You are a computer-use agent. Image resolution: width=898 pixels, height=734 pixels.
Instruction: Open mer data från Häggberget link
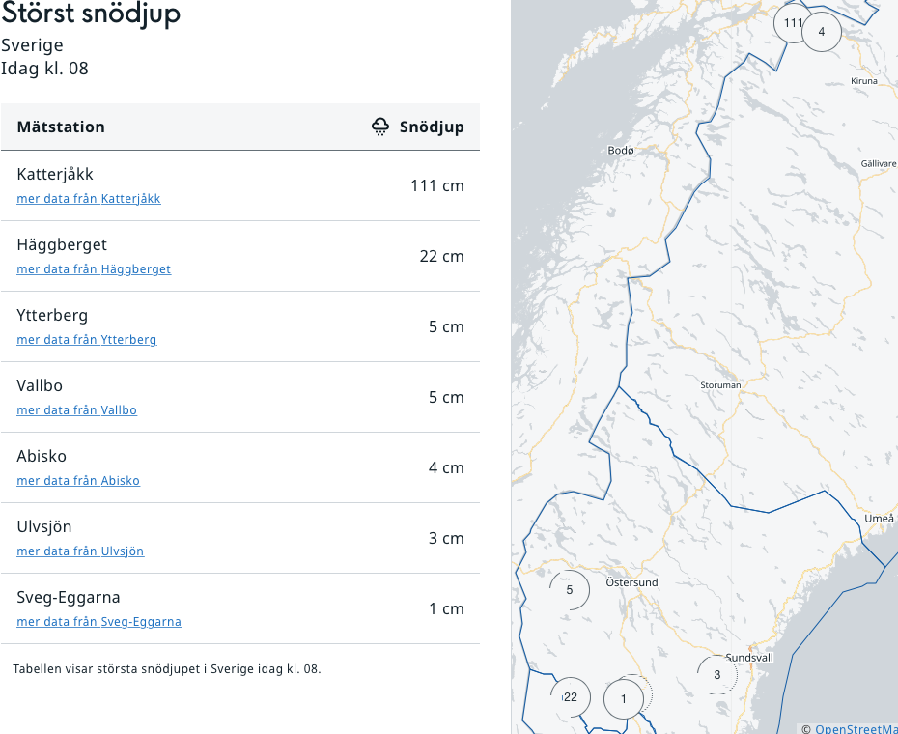pos(94,269)
